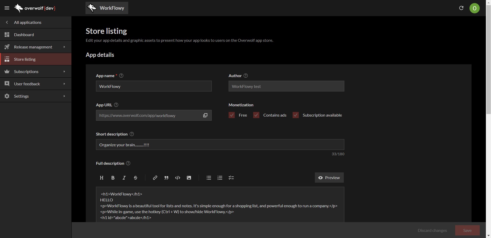Expand Subscriptions submenu arrow
The image size is (491, 238).
tap(64, 71)
